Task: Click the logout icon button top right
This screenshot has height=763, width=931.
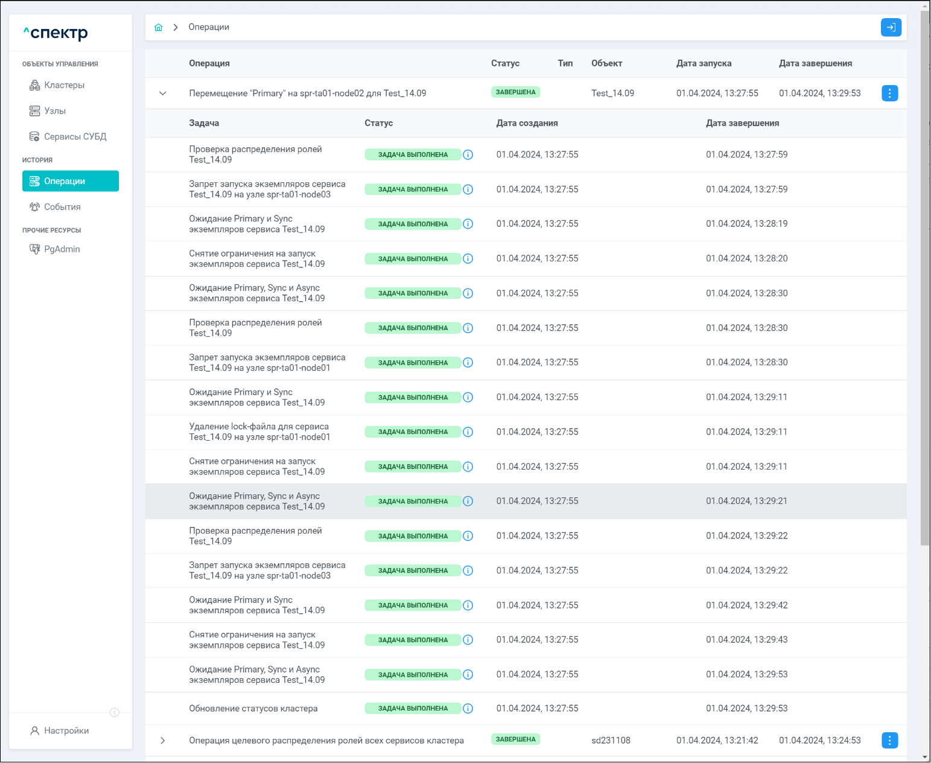Action: (x=891, y=27)
